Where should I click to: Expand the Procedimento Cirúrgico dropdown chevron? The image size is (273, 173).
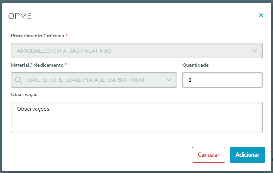coord(254,51)
